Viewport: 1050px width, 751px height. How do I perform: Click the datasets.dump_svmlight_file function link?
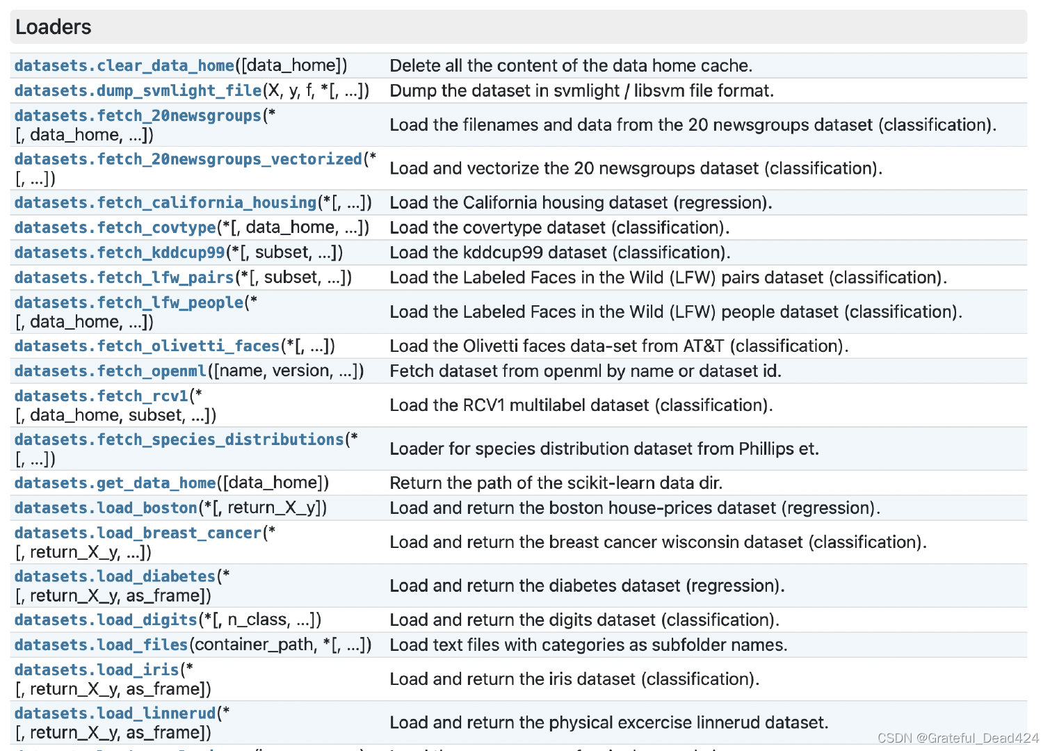click(x=138, y=91)
